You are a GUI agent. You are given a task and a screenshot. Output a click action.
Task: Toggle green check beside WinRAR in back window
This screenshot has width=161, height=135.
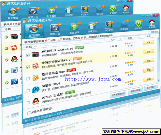(x=6, y=37)
